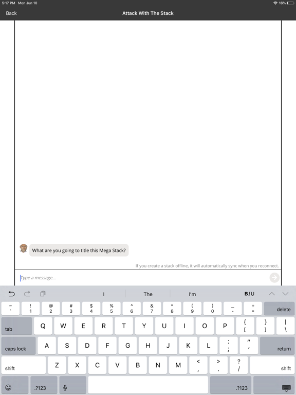Tap the B key
Viewport: 296px width, 395px height.
coord(138,365)
